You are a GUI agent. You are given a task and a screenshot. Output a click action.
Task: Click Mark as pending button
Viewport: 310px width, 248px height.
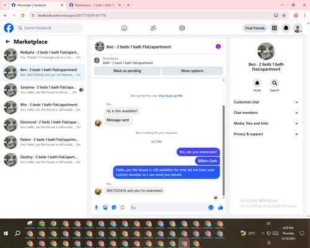(x=127, y=71)
